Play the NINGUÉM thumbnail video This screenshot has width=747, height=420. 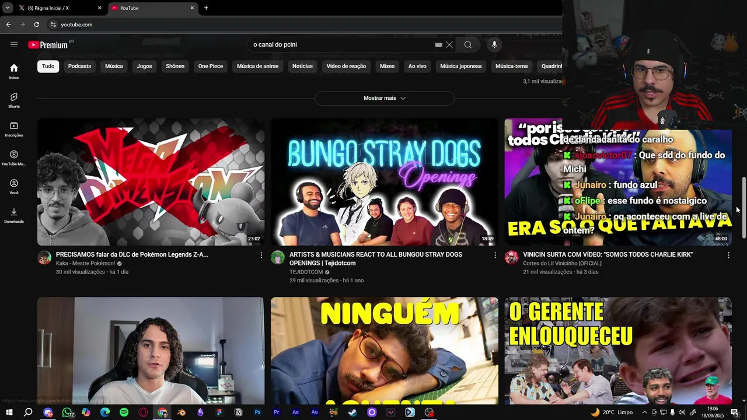pyautogui.click(x=385, y=351)
